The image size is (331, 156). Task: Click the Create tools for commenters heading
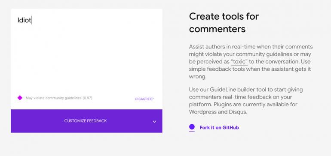[224, 23]
